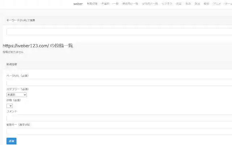The height and width of the screenshot is (145, 232).
Task: Open the お金 category link
Action: [x=179, y=4]
